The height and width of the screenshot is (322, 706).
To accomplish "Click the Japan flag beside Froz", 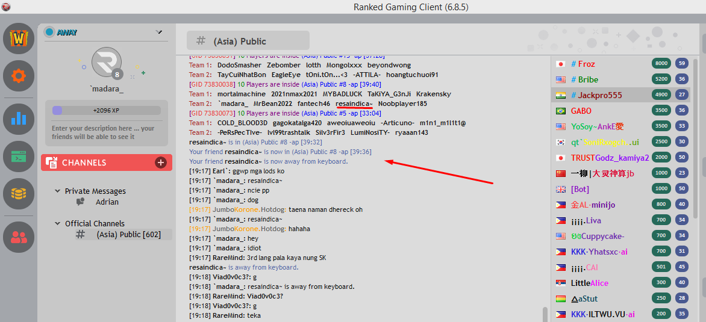I will [x=561, y=64].
